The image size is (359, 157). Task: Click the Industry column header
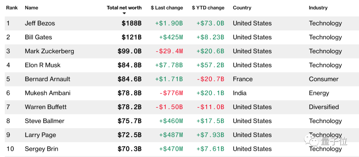click(x=318, y=8)
